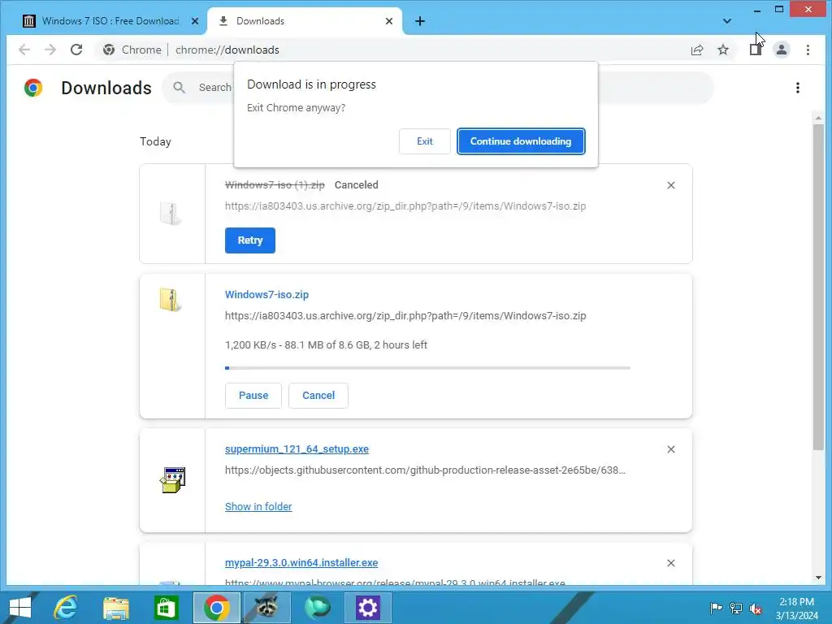Open mypal-29.3.0.win64.installer.exe link

click(x=301, y=562)
